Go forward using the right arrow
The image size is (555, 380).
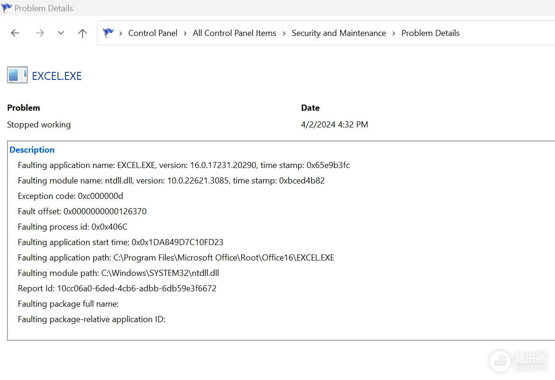click(40, 33)
